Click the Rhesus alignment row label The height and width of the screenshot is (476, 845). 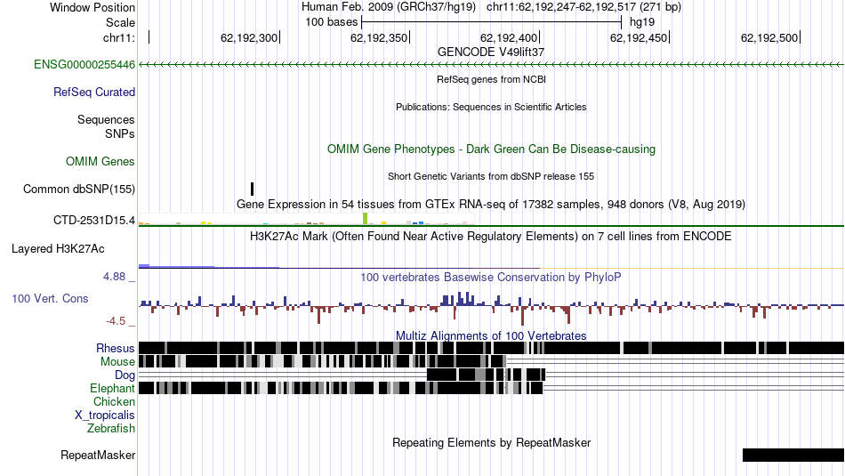pyautogui.click(x=116, y=348)
